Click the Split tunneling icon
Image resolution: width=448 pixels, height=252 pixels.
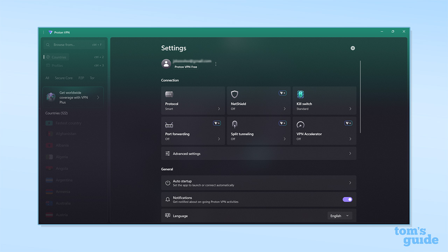(x=234, y=124)
